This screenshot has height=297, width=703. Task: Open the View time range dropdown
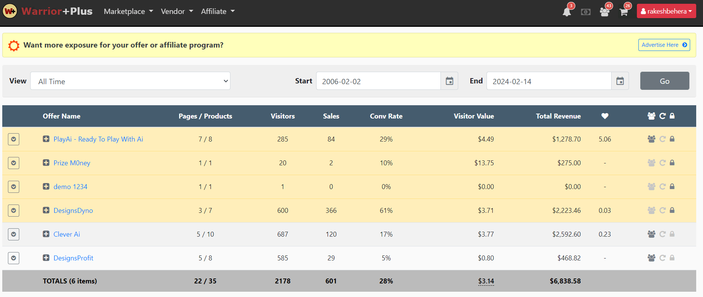(x=130, y=81)
